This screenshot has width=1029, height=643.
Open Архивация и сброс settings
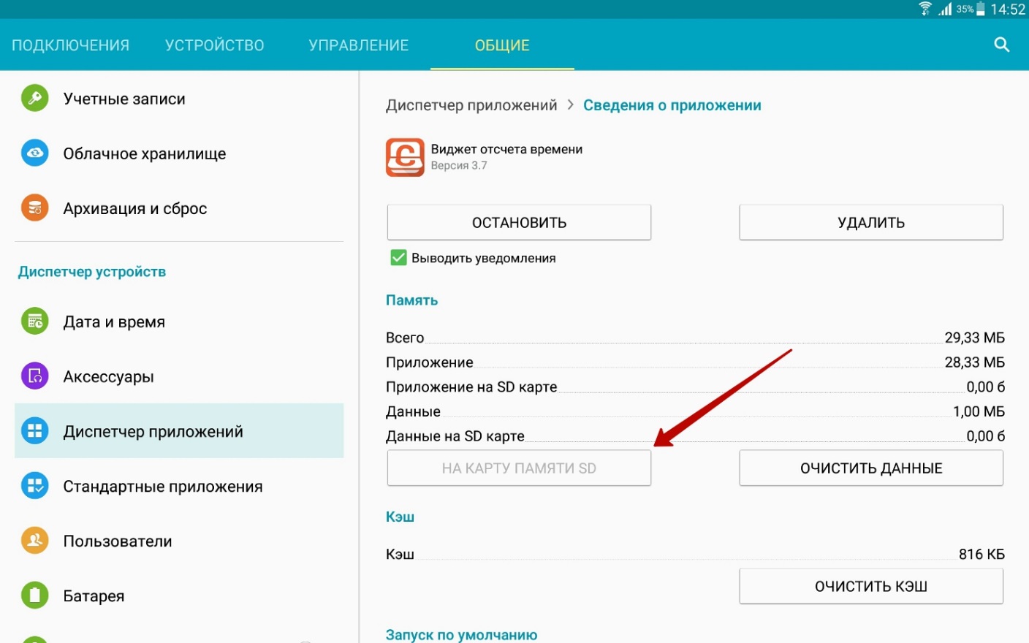click(179, 208)
